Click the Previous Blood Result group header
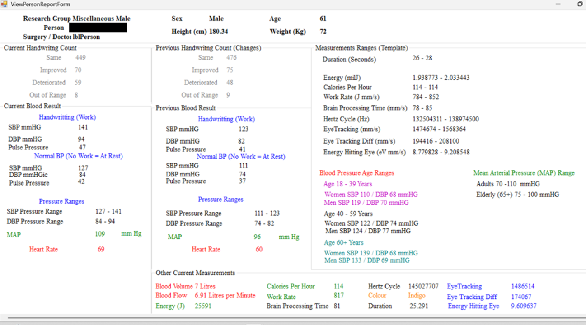The height and width of the screenshot is (325, 586). pyautogui.click(x=186, y=108)
